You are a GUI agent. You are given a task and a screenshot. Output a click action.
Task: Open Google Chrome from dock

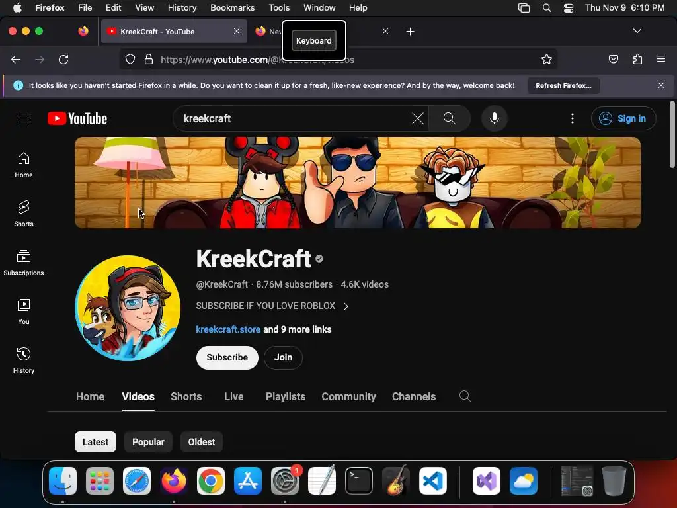tap(211, 481)
